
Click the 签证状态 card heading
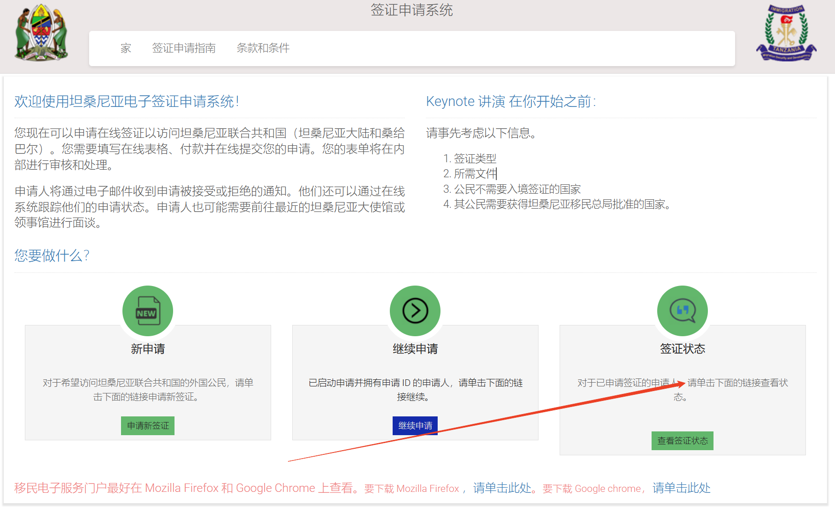tap(683, 349)
